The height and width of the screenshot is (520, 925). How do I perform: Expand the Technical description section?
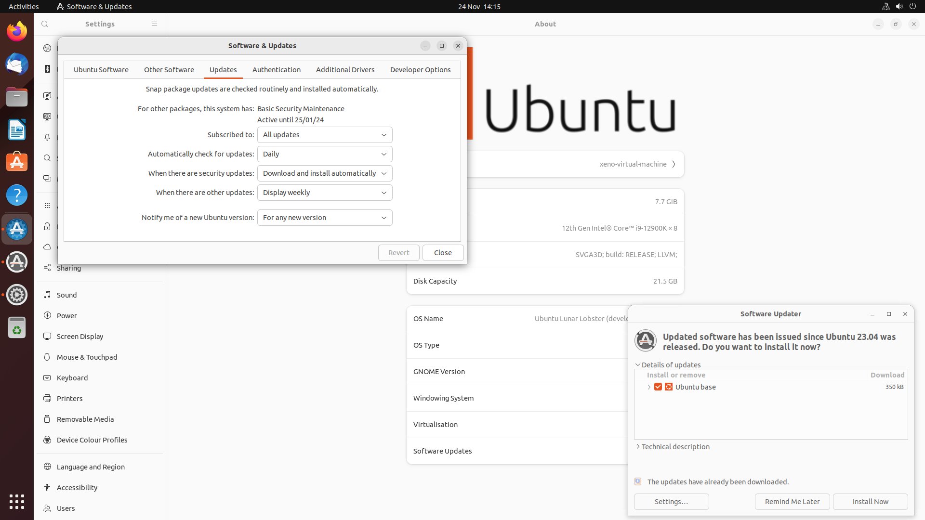click(x=674, y=446)
